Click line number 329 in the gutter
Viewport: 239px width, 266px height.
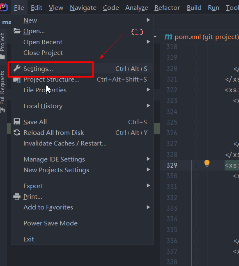coord(172,165)
